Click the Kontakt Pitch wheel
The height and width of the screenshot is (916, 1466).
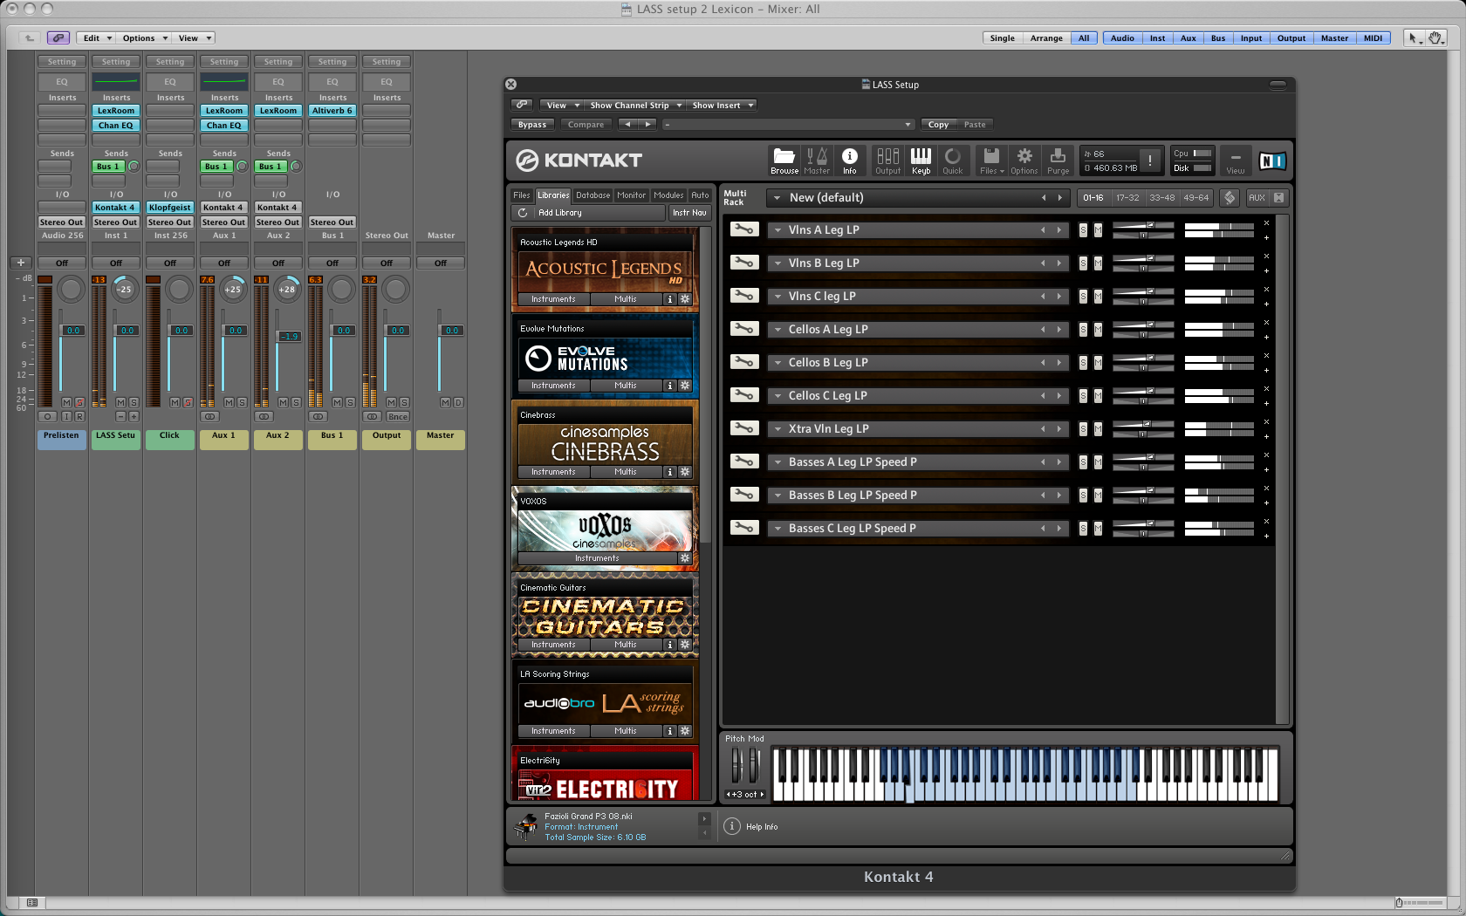point(736,765)
